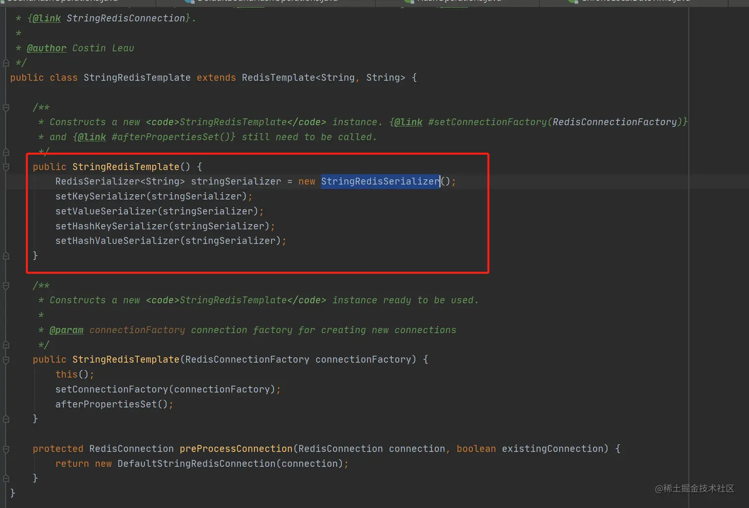Click '#setConnectionFactory(RedisConnectionFactory)' in the Javadoc
This screenshot has width=749, height=508.
pyautogui.click(x=555, y=122)
